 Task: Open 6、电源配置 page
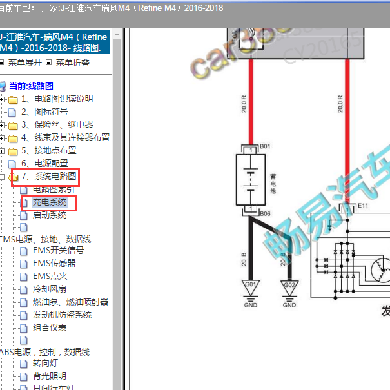[44, 163]
